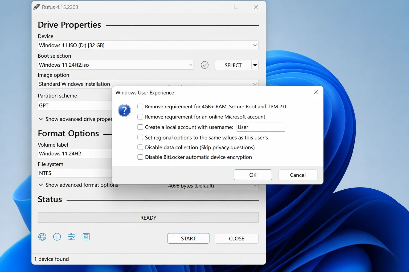
Task: Click the Status heading
Action: tap(50, 199)
